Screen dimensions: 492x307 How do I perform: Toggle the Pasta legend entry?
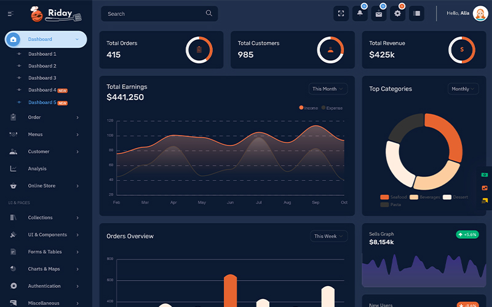point(391,204)
